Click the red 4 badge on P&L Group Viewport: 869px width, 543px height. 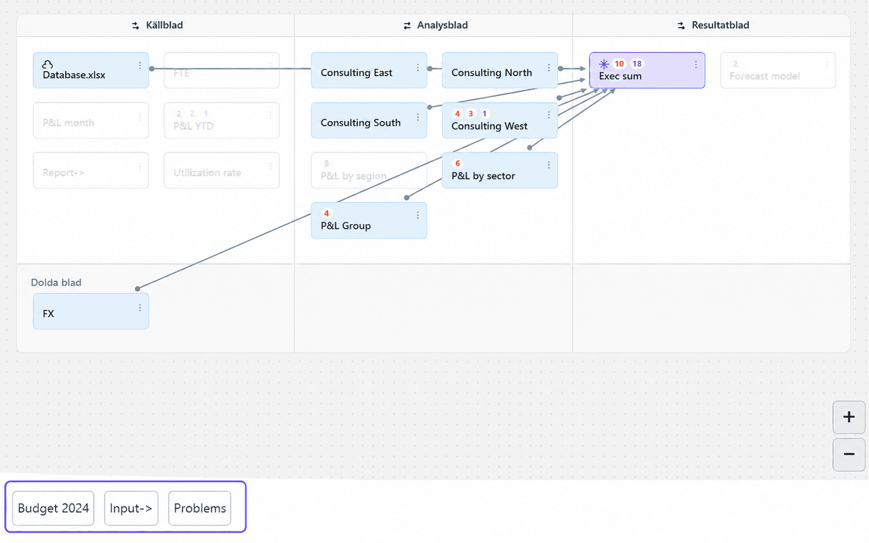(327, 213)
